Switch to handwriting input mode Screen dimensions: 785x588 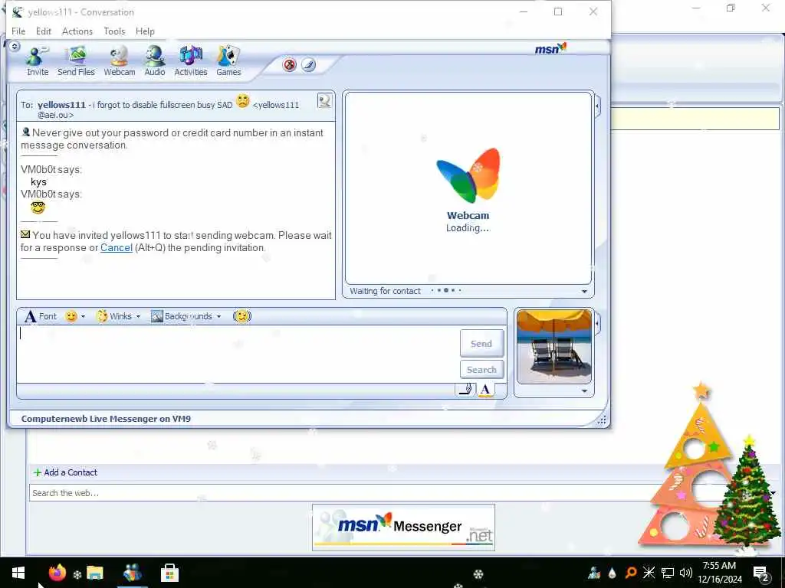pos(466,389)
